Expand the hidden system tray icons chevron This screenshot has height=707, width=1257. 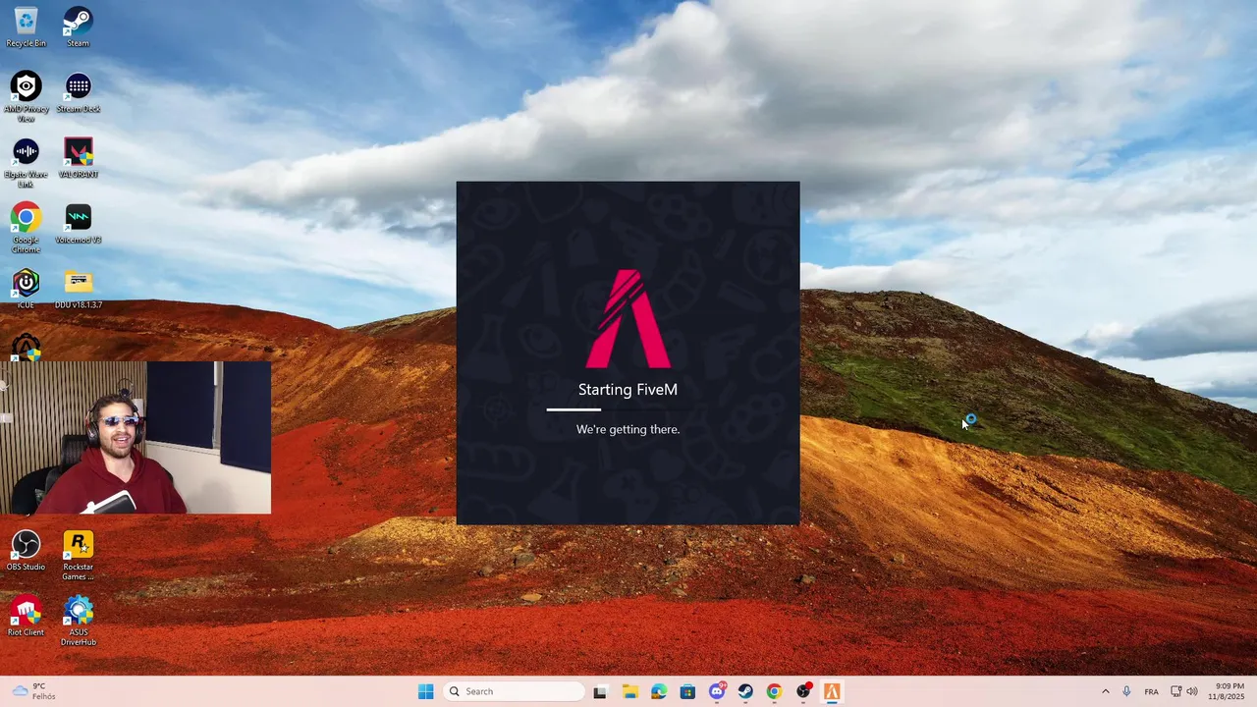pyautogui.click(x=1105, y=691)
